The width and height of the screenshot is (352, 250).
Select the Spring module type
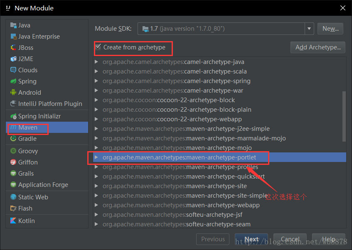pyautogui.click(x=47, y=81)
